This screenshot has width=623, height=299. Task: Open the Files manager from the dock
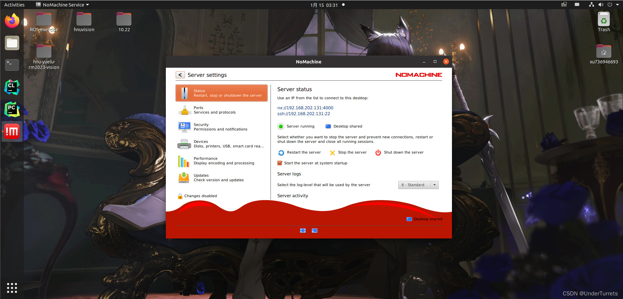coord(12,43)
